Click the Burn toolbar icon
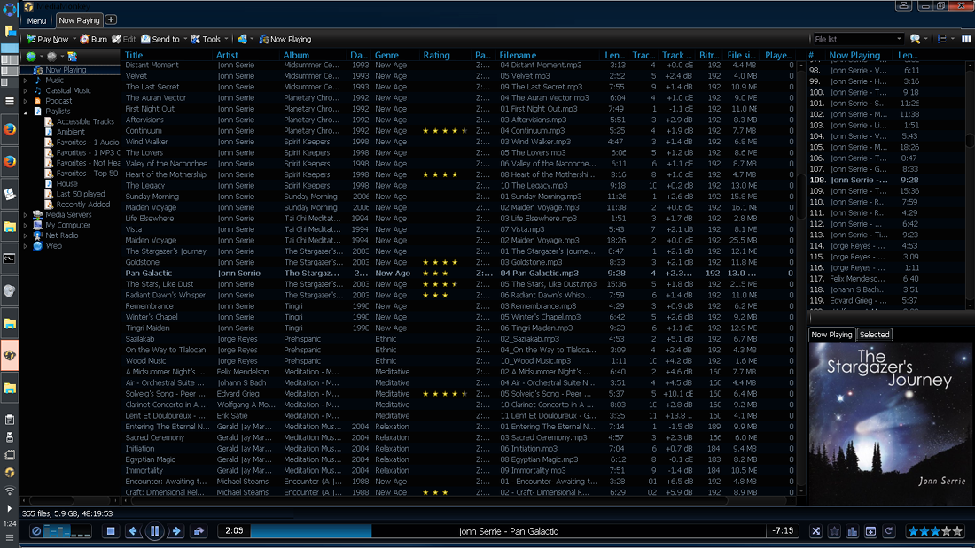This screenshot has width=975, height=548. 93,39
